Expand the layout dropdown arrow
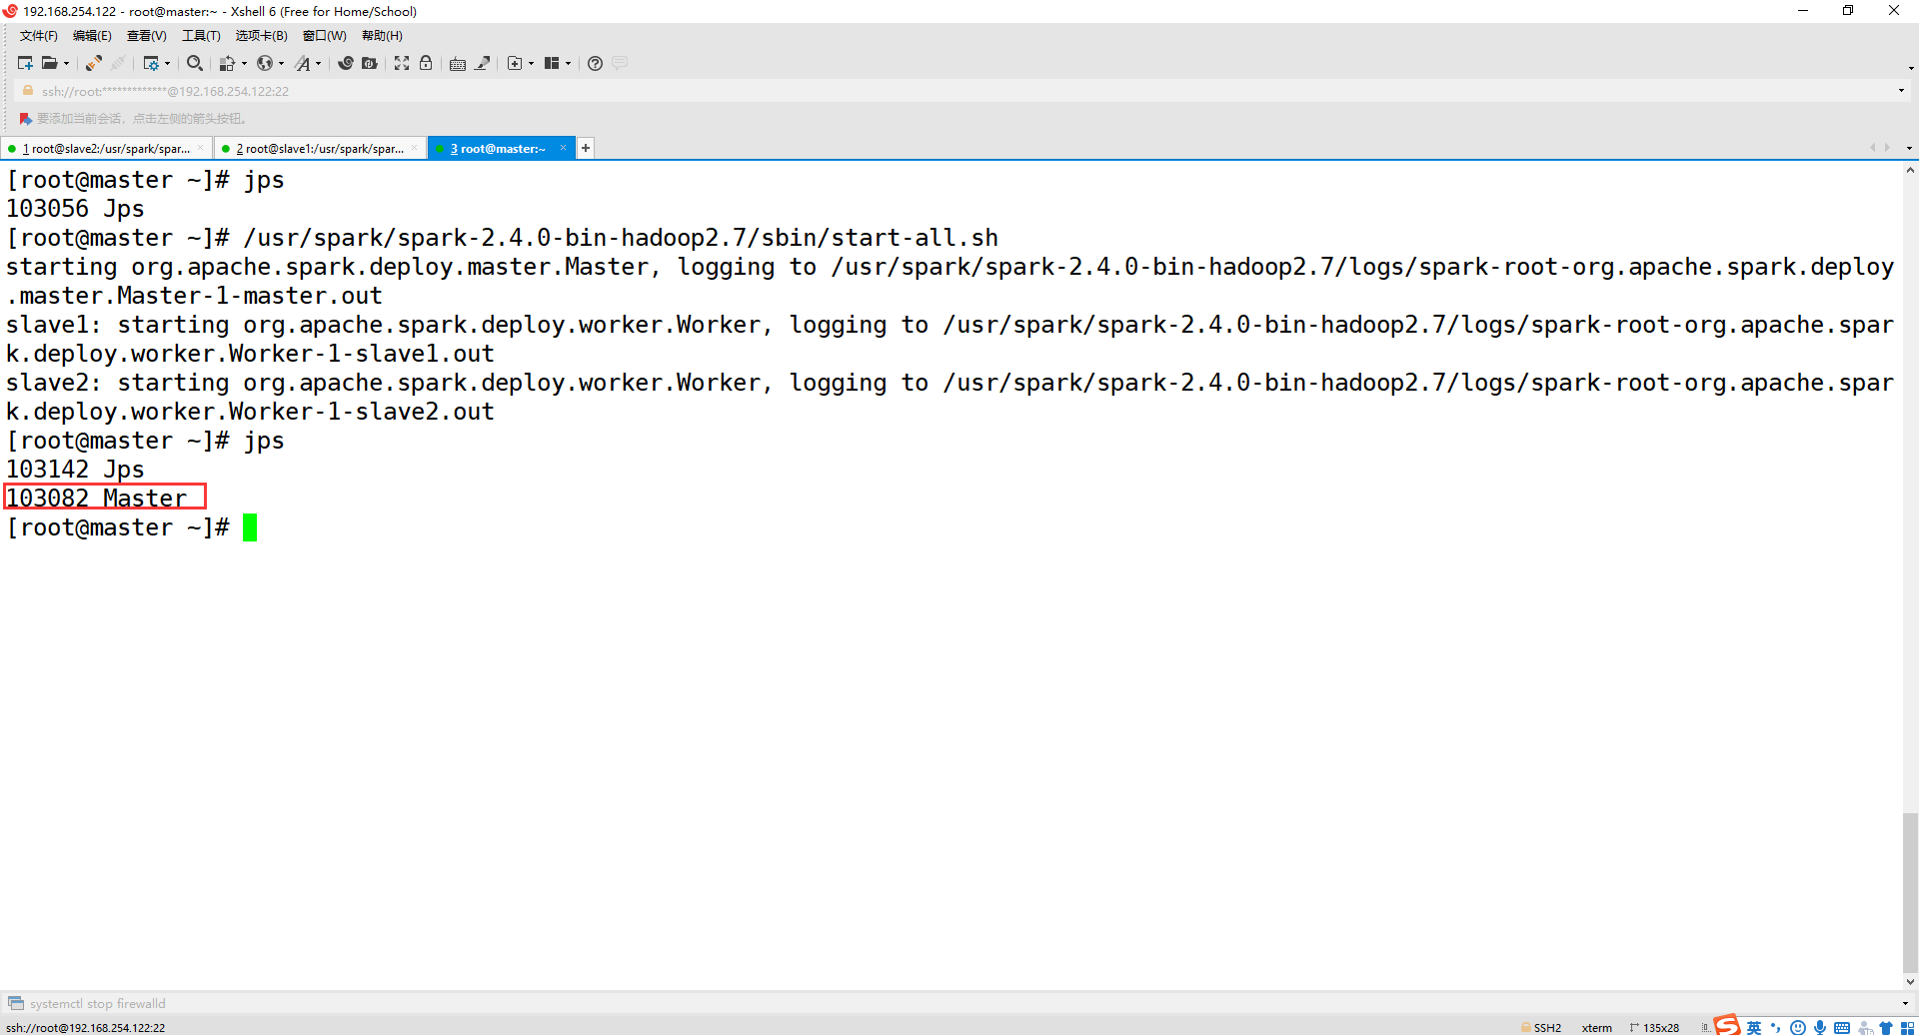This screenshot has width=1919, height=1035. click(x=568, y=63)
